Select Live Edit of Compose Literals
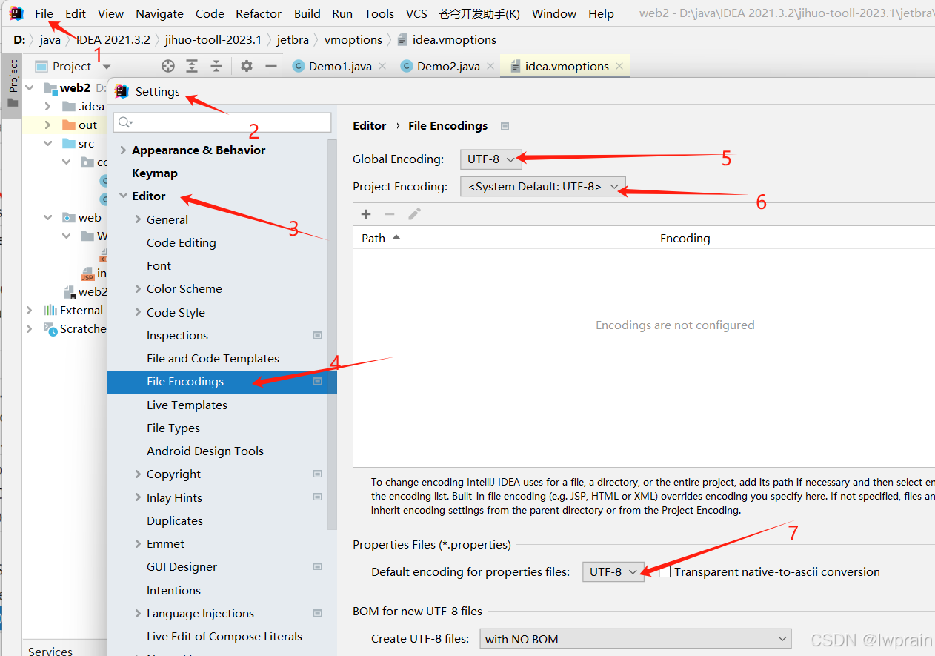This screenshot has height=656, width=935. [x=224, y=636]
